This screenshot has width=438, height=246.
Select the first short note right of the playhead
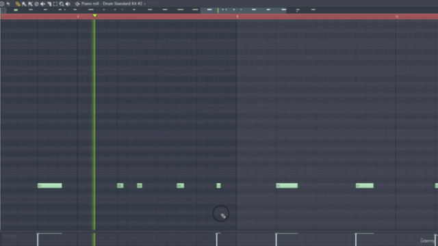coord(120,185)
